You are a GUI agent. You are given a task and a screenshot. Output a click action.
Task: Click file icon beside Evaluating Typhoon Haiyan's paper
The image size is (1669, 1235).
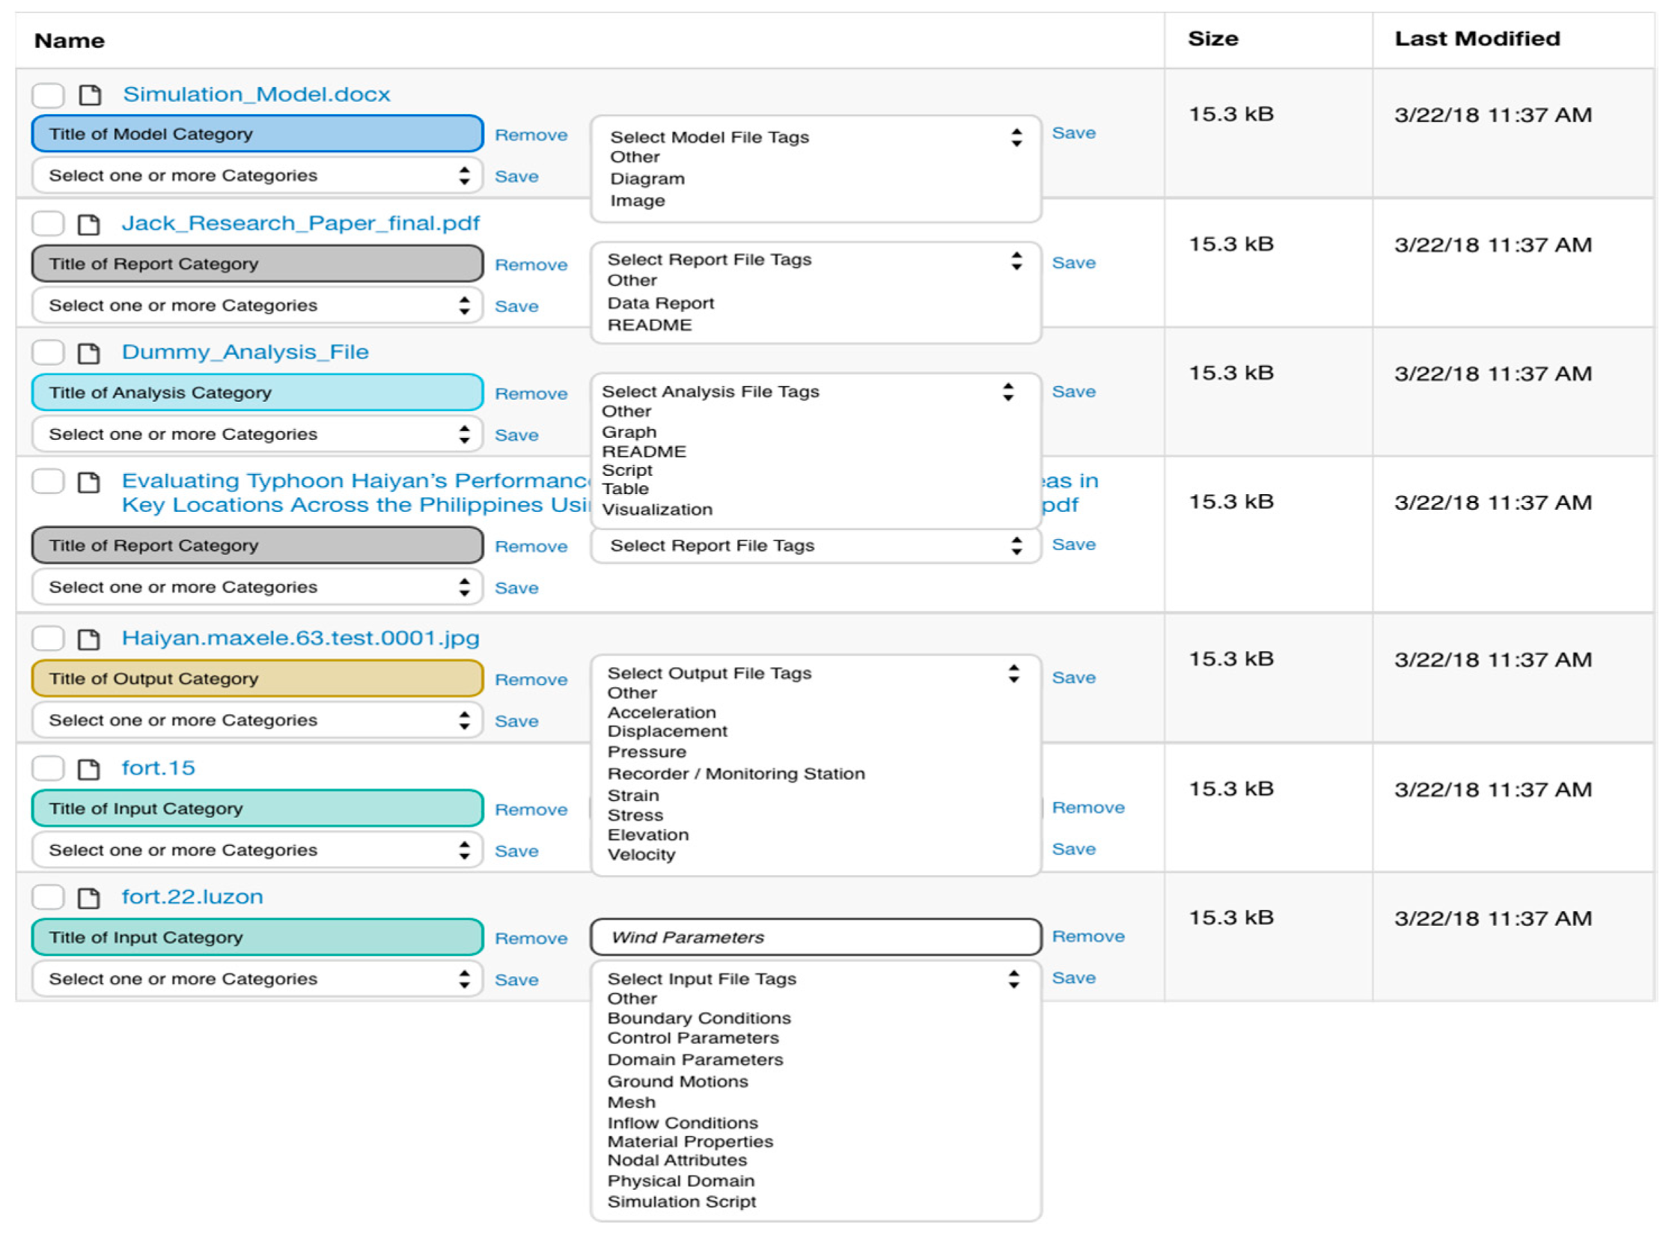click(x=89, y=483)
